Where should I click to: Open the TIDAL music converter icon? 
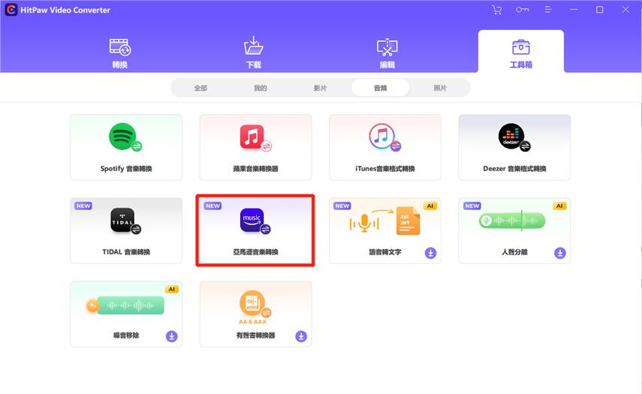[125, 221]
